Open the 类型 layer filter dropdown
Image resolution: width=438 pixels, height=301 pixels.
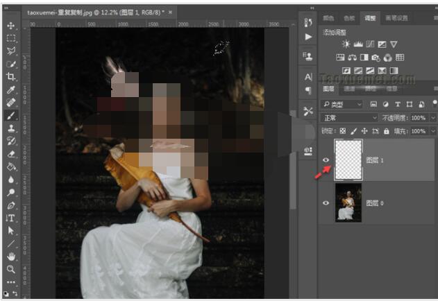click(x=342, y=105)
